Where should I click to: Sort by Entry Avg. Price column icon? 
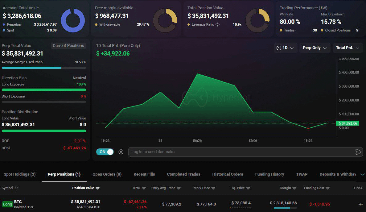click(179, 188)
